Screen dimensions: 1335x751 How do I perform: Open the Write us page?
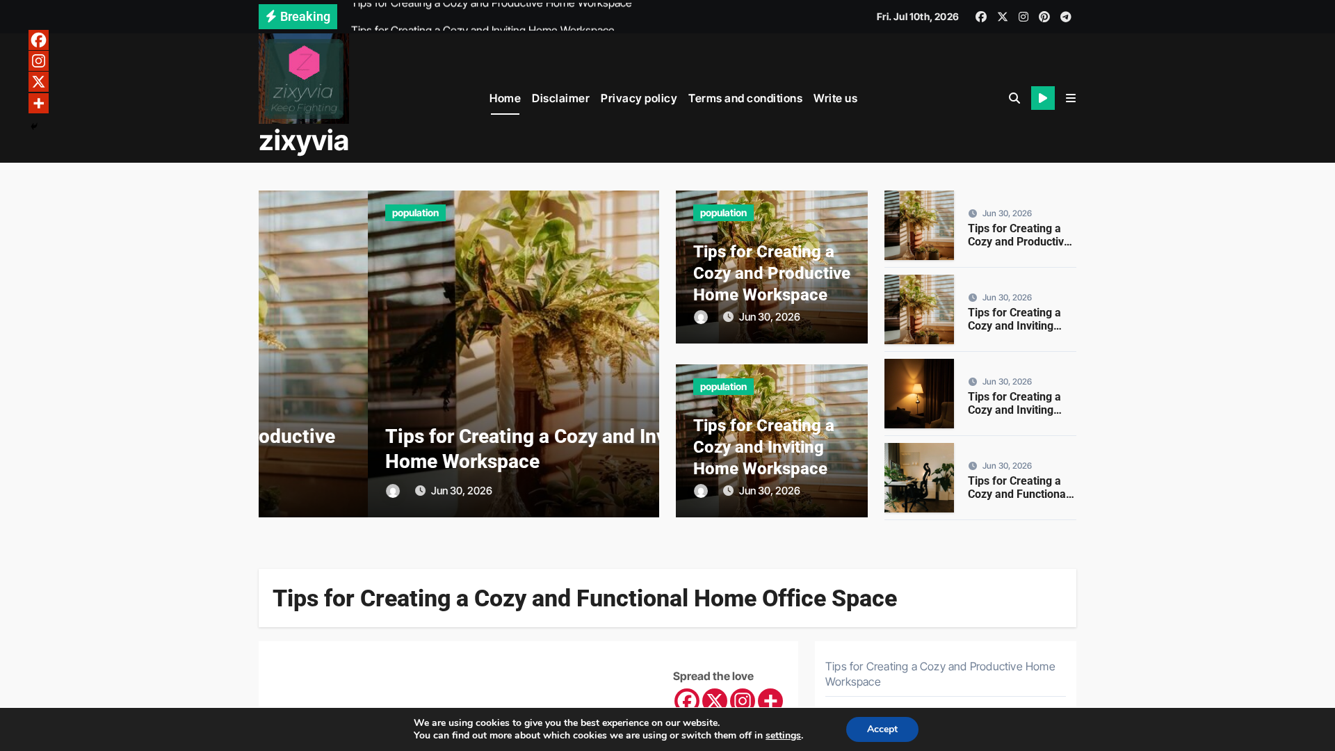(835, 98)
